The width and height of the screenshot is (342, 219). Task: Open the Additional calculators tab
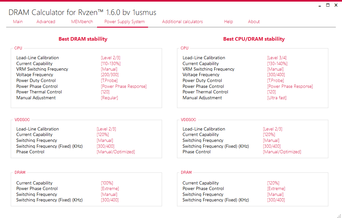tap(182, 21)
